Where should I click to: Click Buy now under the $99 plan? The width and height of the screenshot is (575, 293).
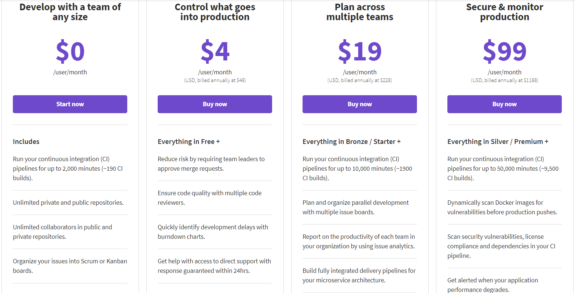[504, 104]
